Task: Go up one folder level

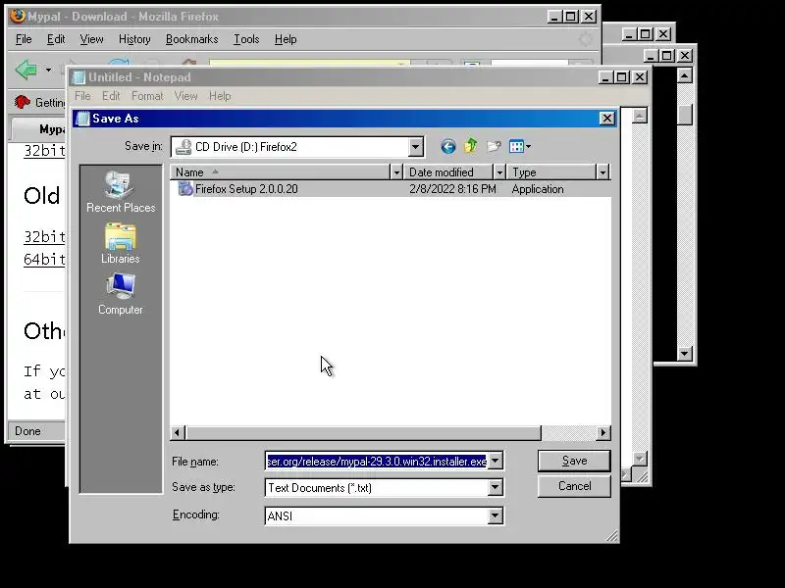Action: click(x=470, y=146)
